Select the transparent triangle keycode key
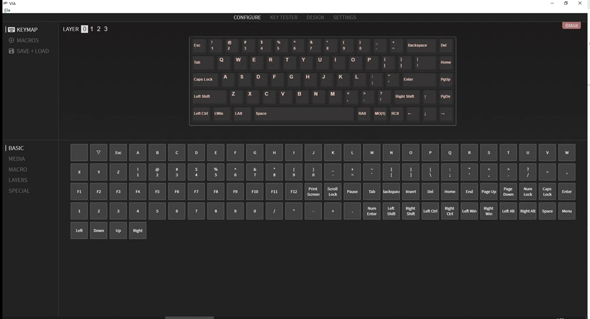Image resolution: width=590 pixels, height=319 pixels. pos(99,153)
